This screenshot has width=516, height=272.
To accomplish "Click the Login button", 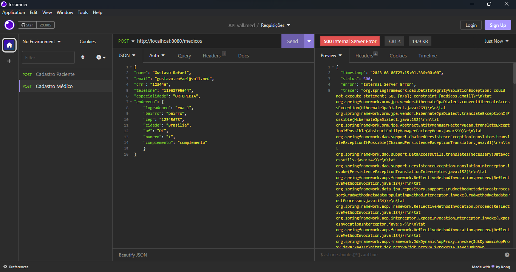I will click(471, 25).
